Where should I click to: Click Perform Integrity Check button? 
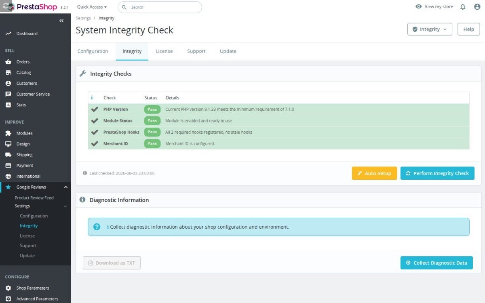pyautogui.click(x=437, y=173)
